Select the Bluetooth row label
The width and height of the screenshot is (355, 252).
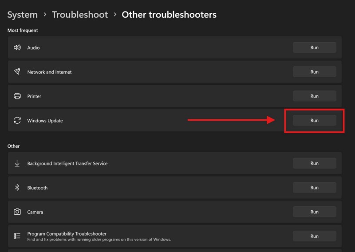(37, 188)
